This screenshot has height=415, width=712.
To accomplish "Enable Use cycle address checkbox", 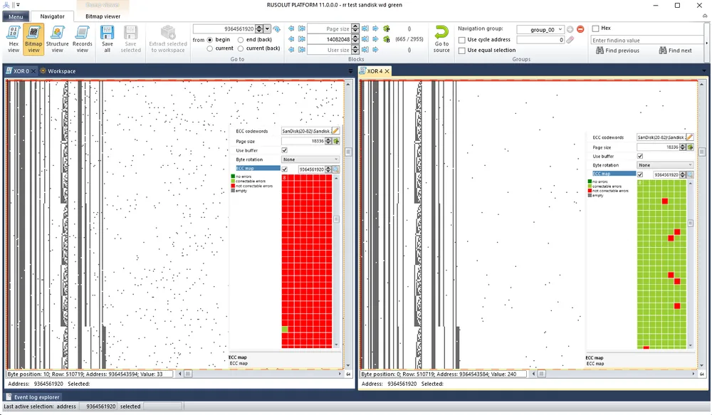I will (462, 40).
